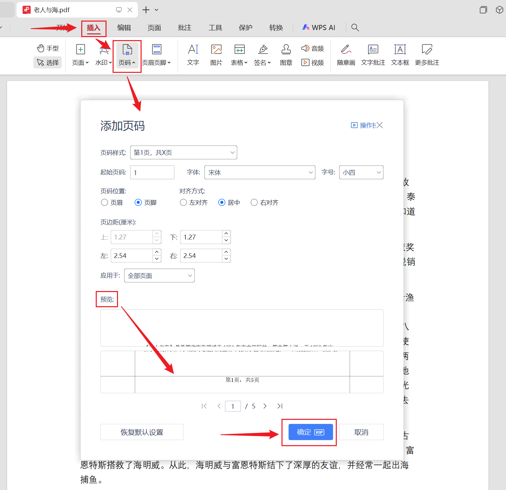506x490 pixels.
Task: Choose 左对齐 left alignment for page numbers
Action: coord(183,202)
